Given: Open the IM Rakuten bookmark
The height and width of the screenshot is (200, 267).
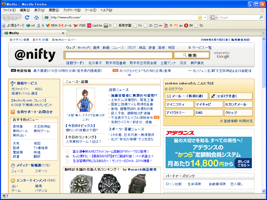Looking at the screenshot, I should pyautogui.click(x=189, y=26).
